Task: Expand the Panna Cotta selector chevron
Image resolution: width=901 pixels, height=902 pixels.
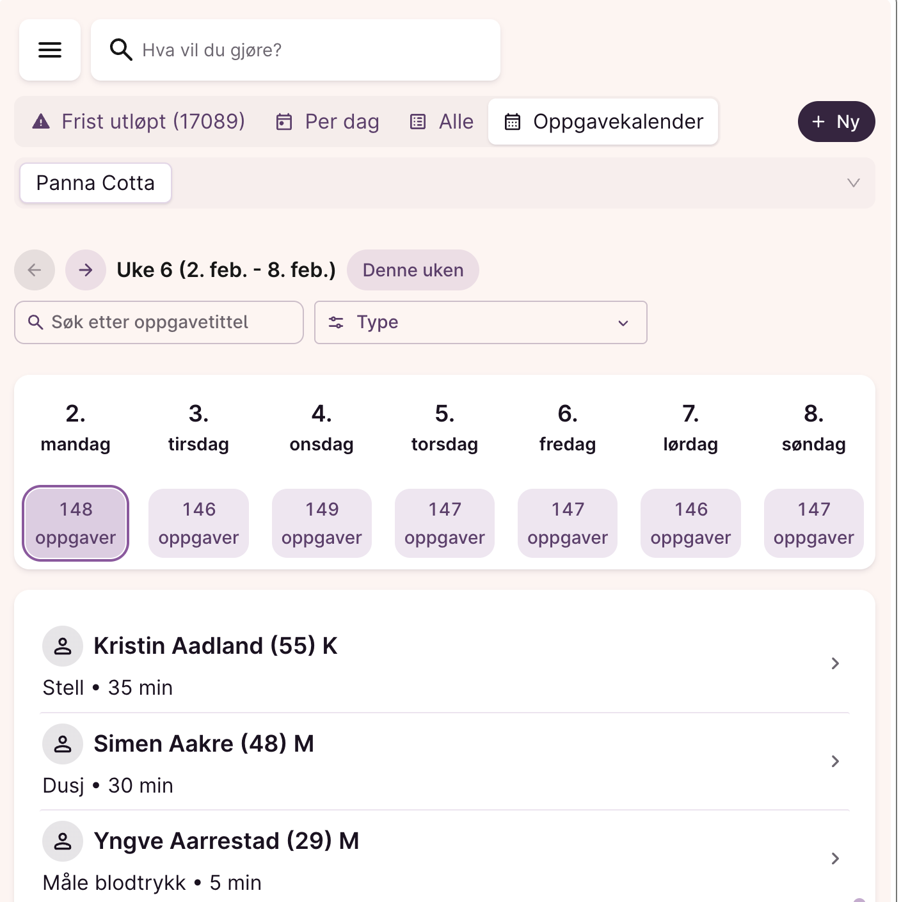Action: tap(853, 183)
